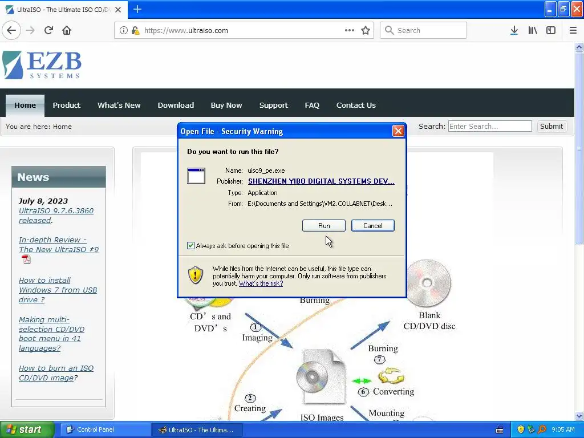
Task: Click the Home breadcrumb text
Action: pyautogui.click(x=62, y=127)
